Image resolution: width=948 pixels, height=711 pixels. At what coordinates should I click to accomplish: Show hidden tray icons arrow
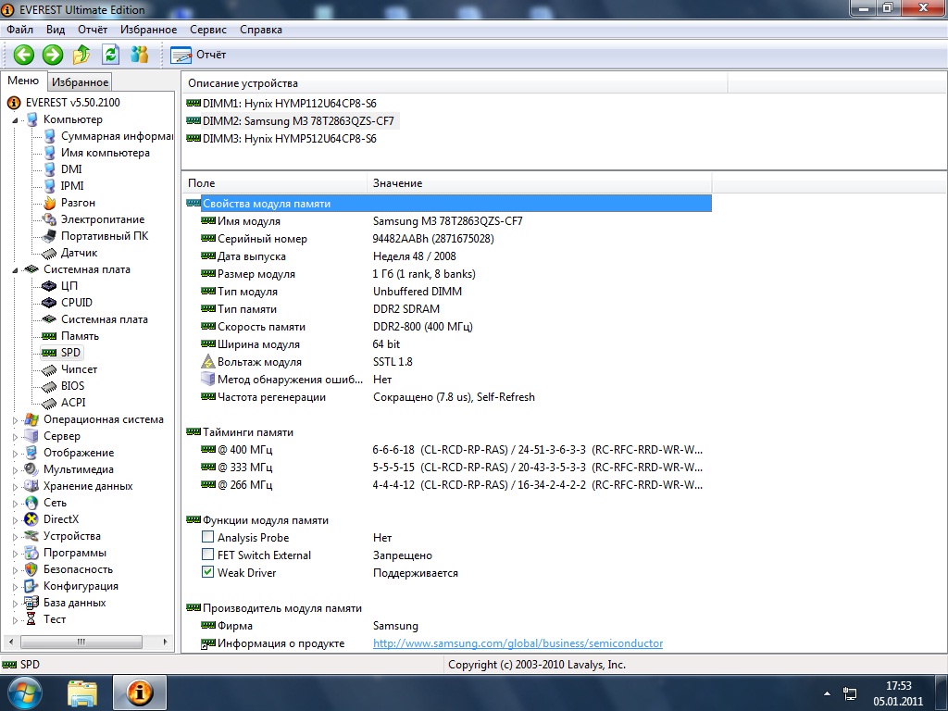[827, 693]
